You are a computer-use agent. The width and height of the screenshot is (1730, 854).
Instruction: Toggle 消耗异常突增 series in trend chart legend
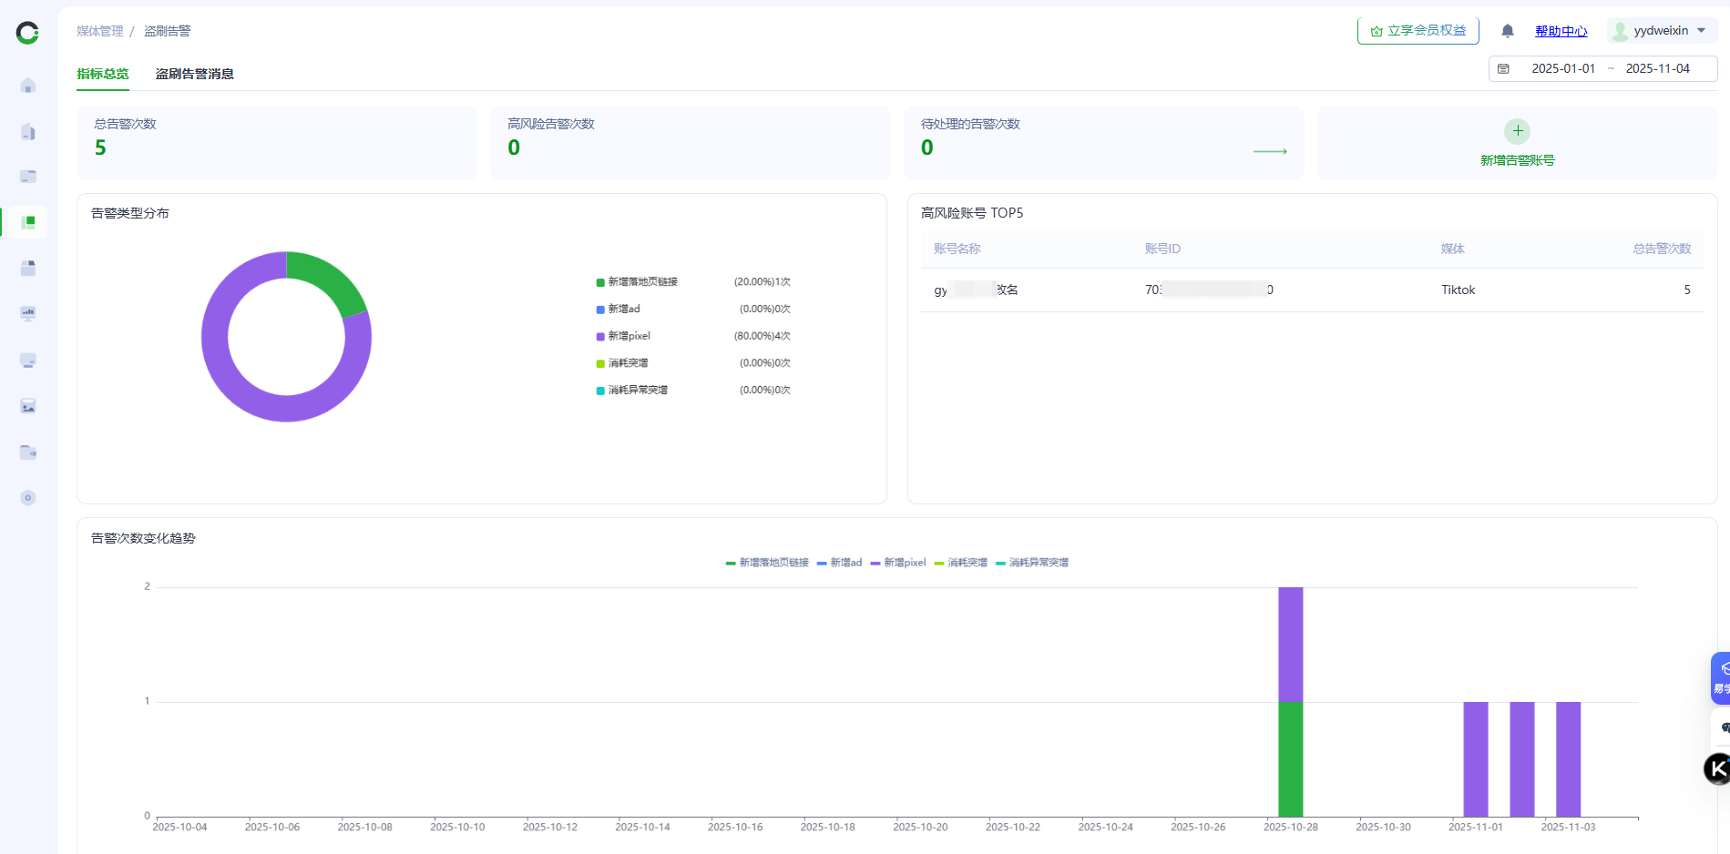tap(1032, 563)
